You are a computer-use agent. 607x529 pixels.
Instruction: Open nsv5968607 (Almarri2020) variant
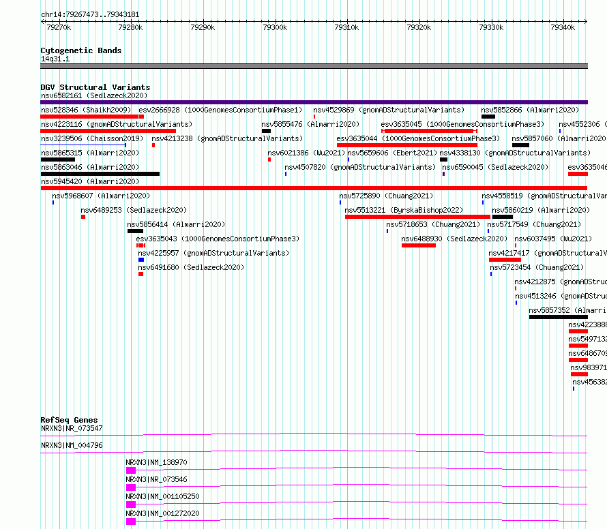[101, 196]
